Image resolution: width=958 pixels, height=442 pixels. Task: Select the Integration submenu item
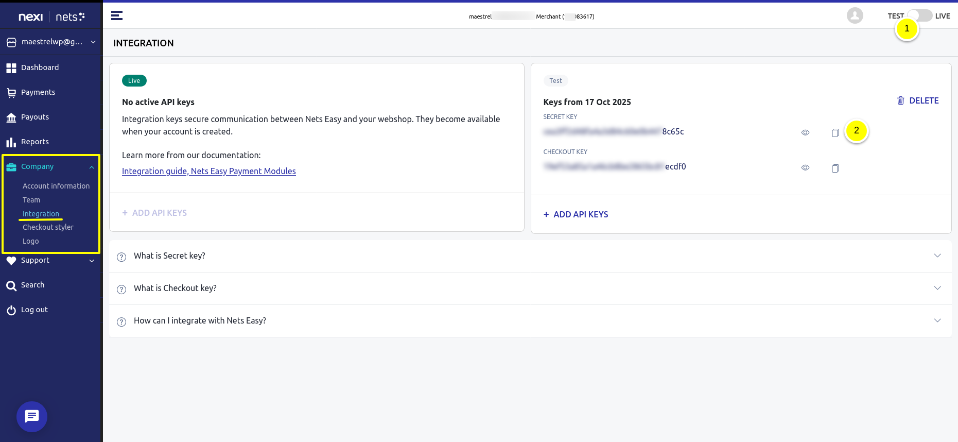coord(41,214)
